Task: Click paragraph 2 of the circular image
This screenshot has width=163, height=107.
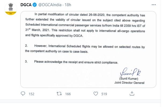Action: 85,49
